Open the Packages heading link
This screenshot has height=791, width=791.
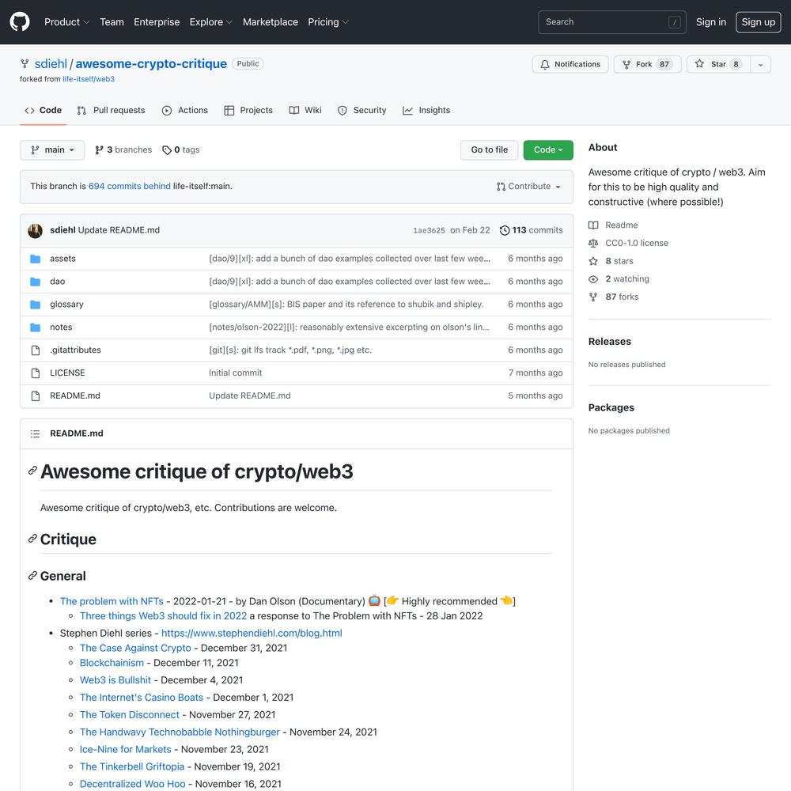(611, 407)
